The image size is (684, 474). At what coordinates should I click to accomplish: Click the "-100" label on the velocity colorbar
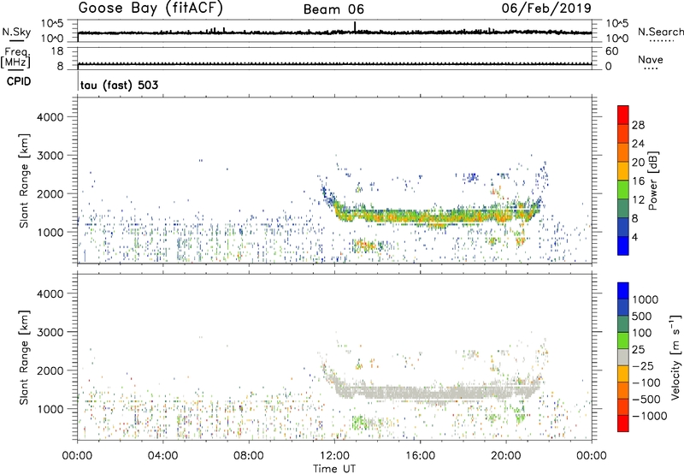pos(646,382)
